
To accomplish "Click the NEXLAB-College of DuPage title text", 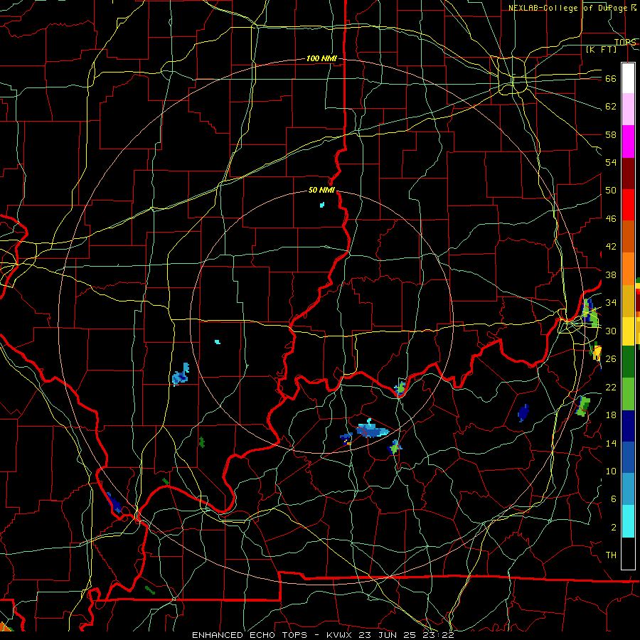I will (569, 8).
